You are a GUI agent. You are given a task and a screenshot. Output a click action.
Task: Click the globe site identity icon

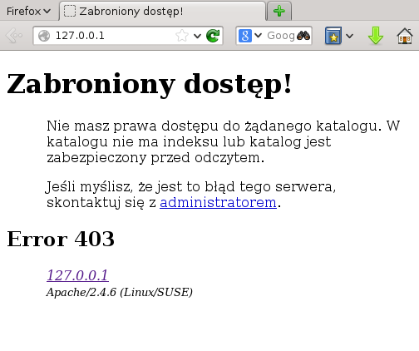[44, 36]
